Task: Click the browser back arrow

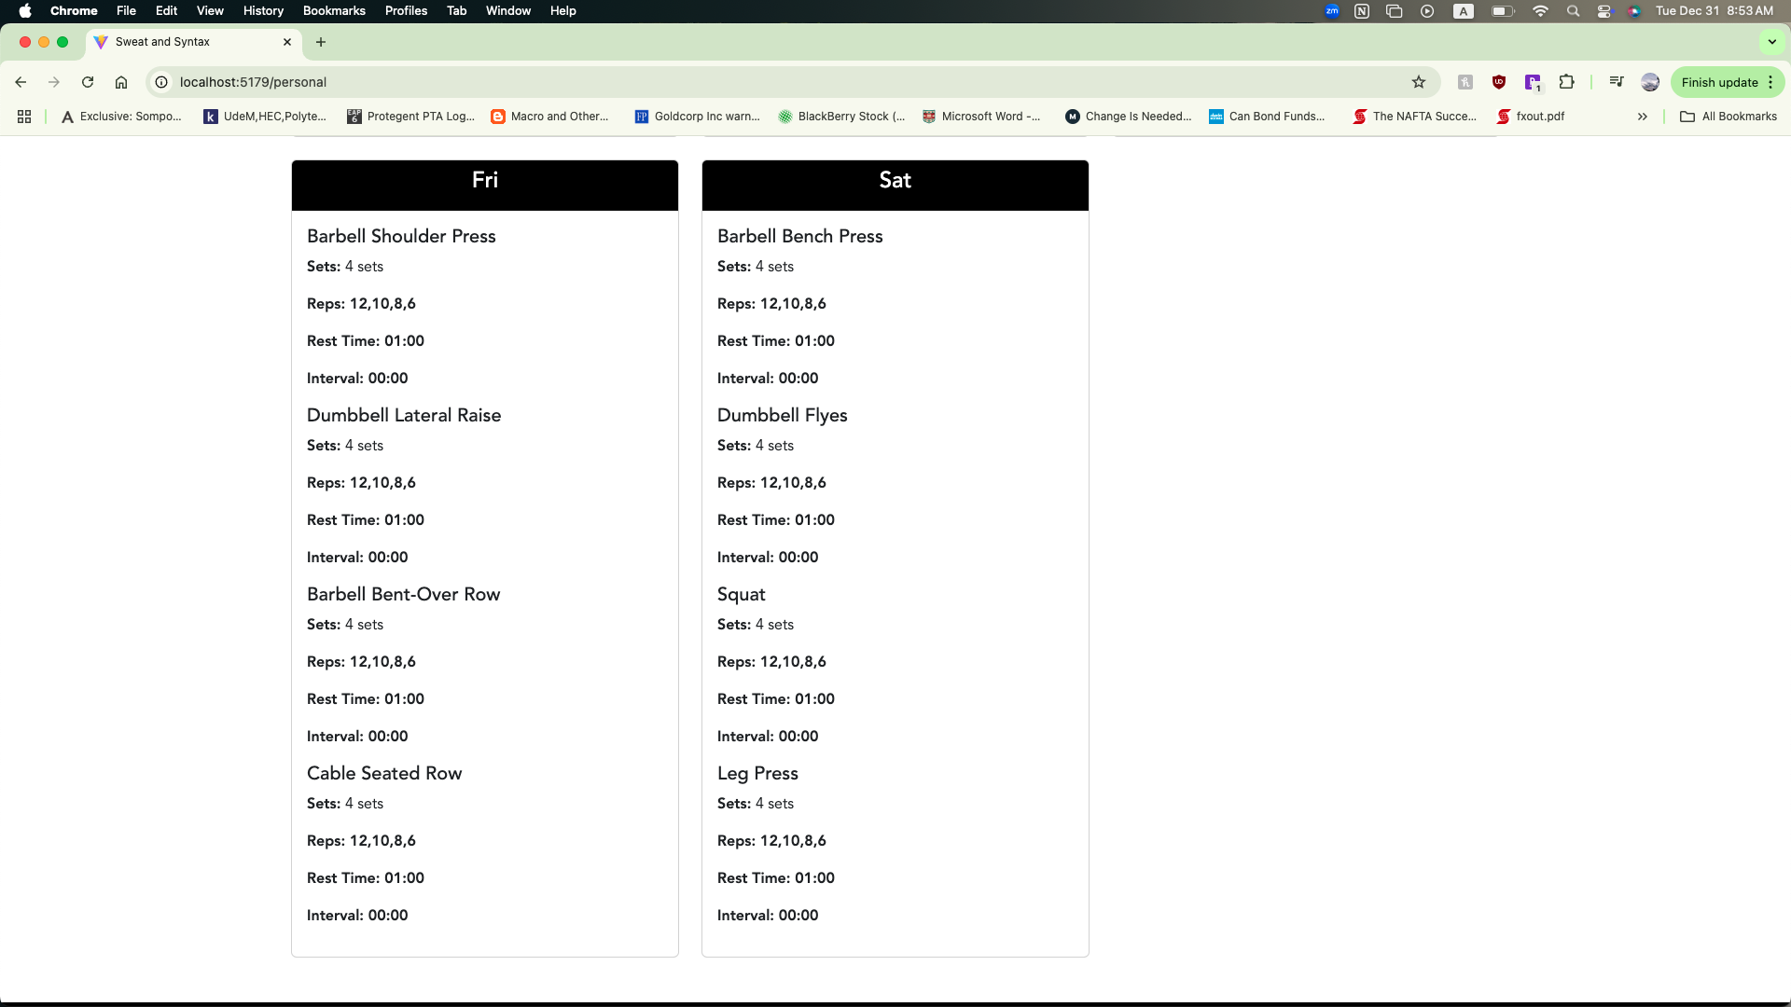Action: [x=21, y=82]
